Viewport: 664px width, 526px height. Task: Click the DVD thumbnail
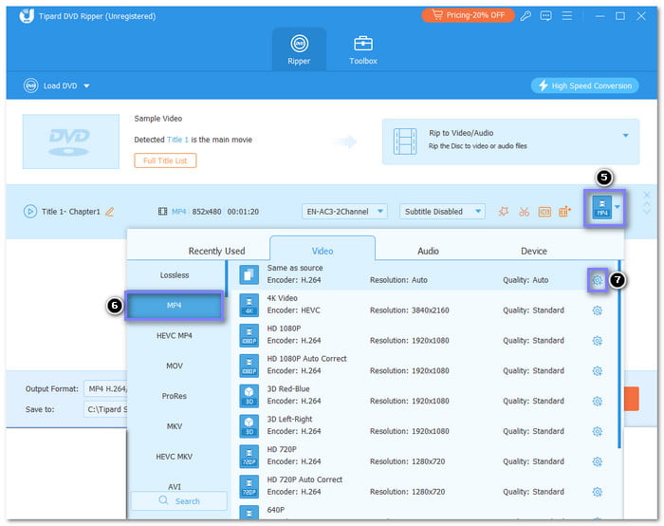(71, 141)
